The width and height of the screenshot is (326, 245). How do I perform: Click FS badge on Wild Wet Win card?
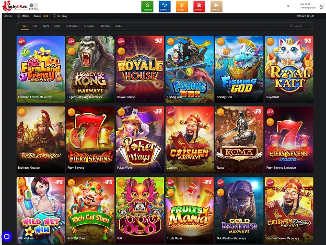click(58, 182)
